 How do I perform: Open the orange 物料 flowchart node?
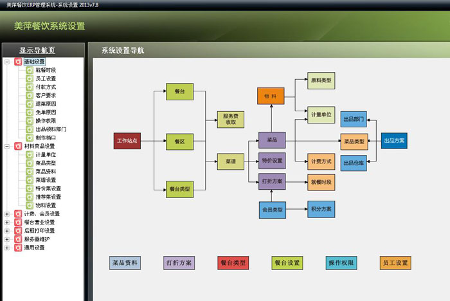coord(271,96)
